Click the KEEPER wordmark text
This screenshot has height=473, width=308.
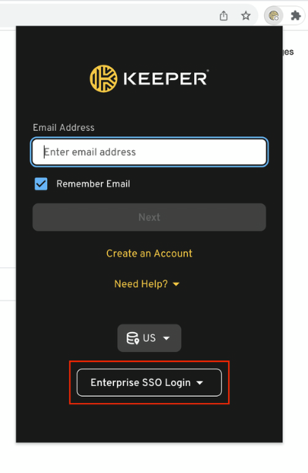coord(166,79)
